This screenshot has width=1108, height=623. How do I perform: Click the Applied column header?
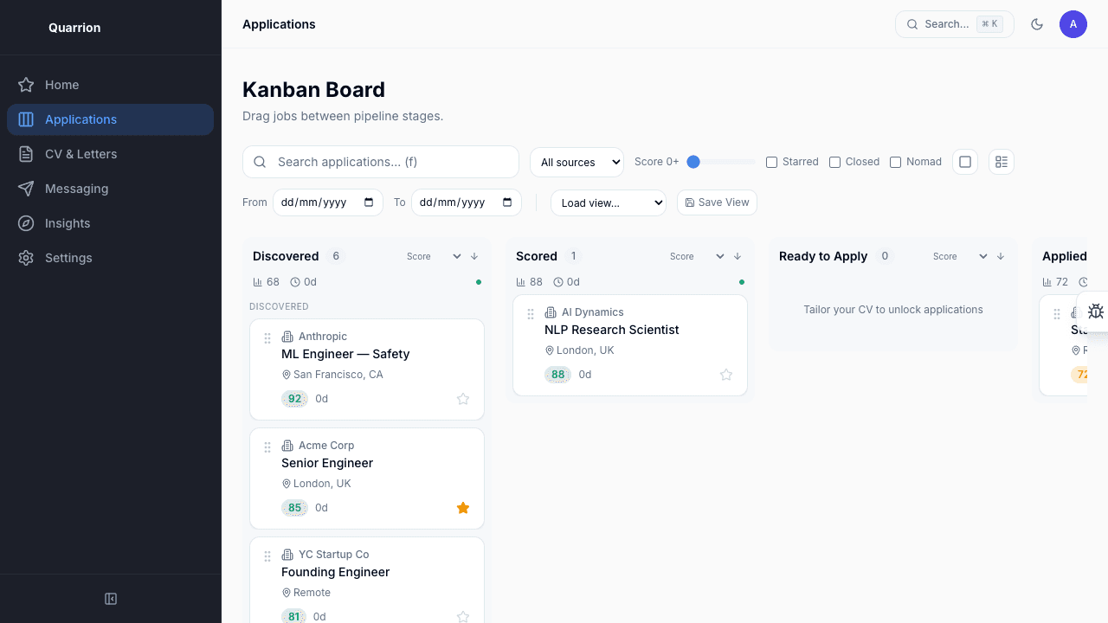[1065, 256]
